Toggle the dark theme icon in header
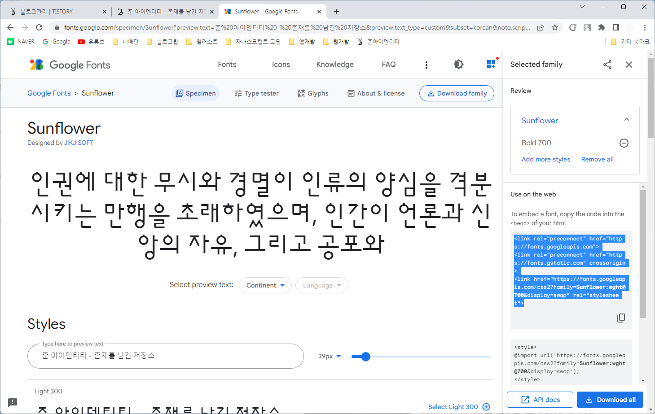655x414 pixels. 459,65
